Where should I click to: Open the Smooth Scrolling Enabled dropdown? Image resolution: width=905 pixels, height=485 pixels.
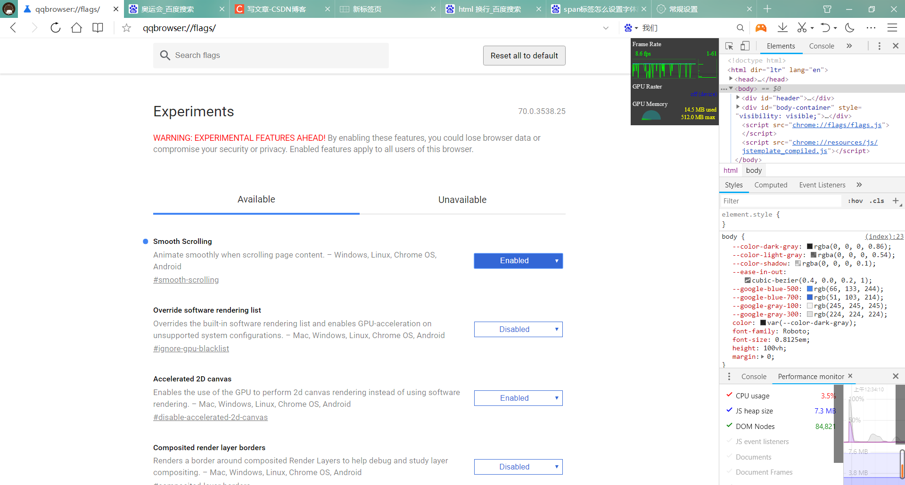click(518, 260)
